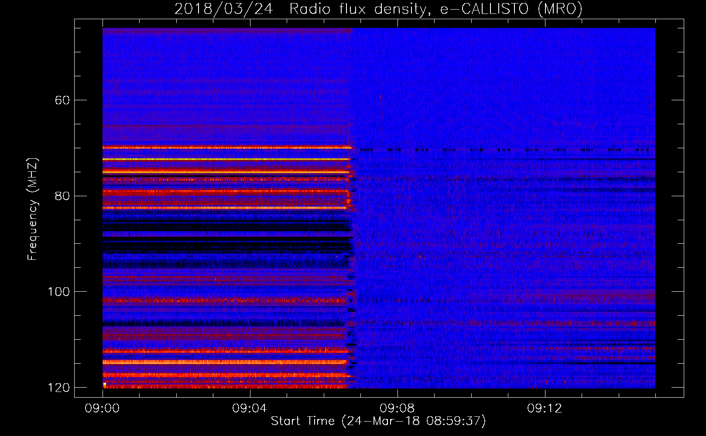Screen dimensions: 706x436
Task: Click the 120 frequency tick label
Action: pos(58,388)
